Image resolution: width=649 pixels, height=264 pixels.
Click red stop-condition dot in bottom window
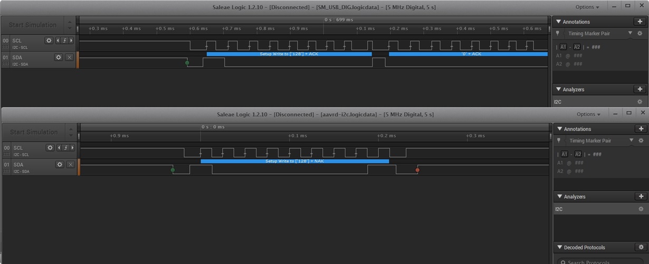tap(417, 170)
